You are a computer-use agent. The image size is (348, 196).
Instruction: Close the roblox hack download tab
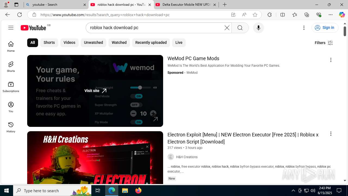pos(150,5)
